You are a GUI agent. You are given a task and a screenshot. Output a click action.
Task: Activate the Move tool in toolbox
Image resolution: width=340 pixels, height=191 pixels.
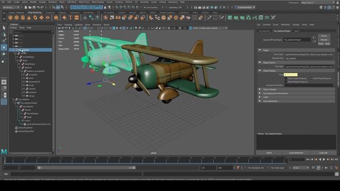[x=4, y=47]
